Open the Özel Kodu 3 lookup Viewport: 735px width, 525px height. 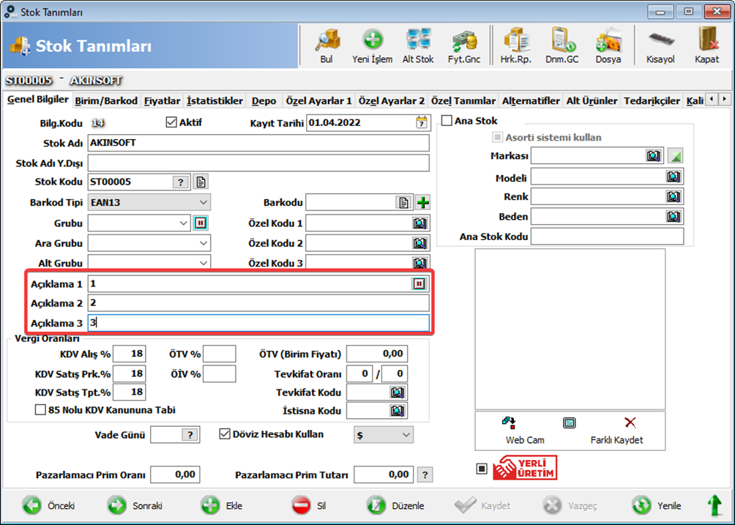(x=419, y=263)
